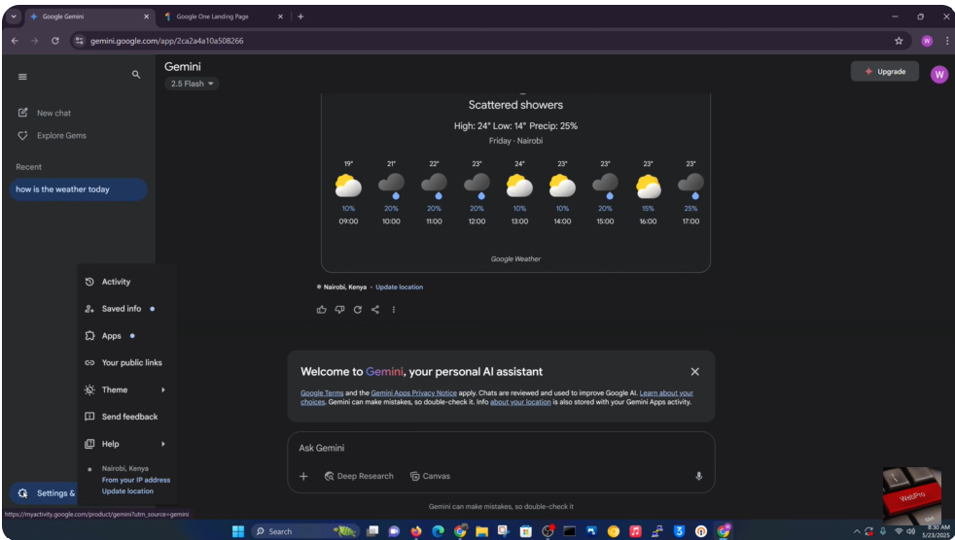Switch to the Google Gemini tab
Image resolution: width=955 pixels, height=540 pixels.
(88, 17)
